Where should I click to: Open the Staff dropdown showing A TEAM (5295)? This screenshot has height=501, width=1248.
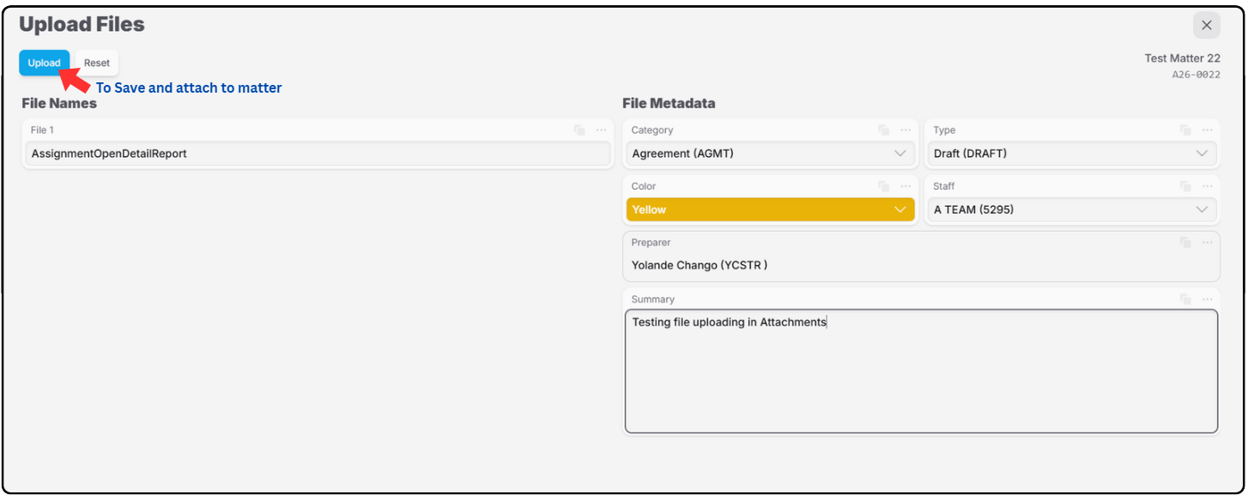tap(1072, 209)
